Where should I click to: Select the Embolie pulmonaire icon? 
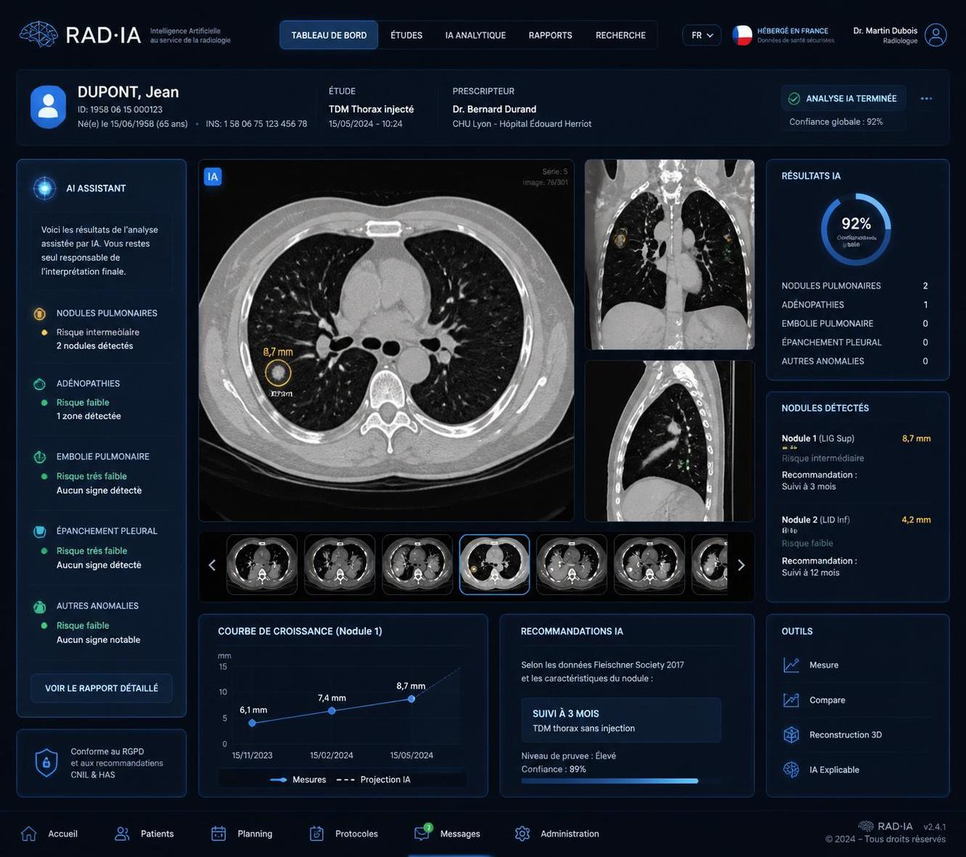pyautogui.click(x=40, y=457)
